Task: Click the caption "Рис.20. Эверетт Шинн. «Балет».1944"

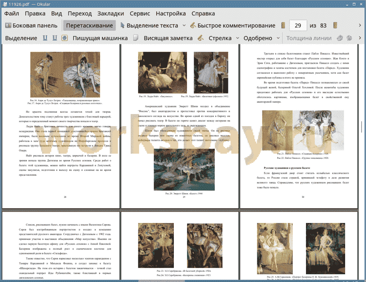Action: 184,193
